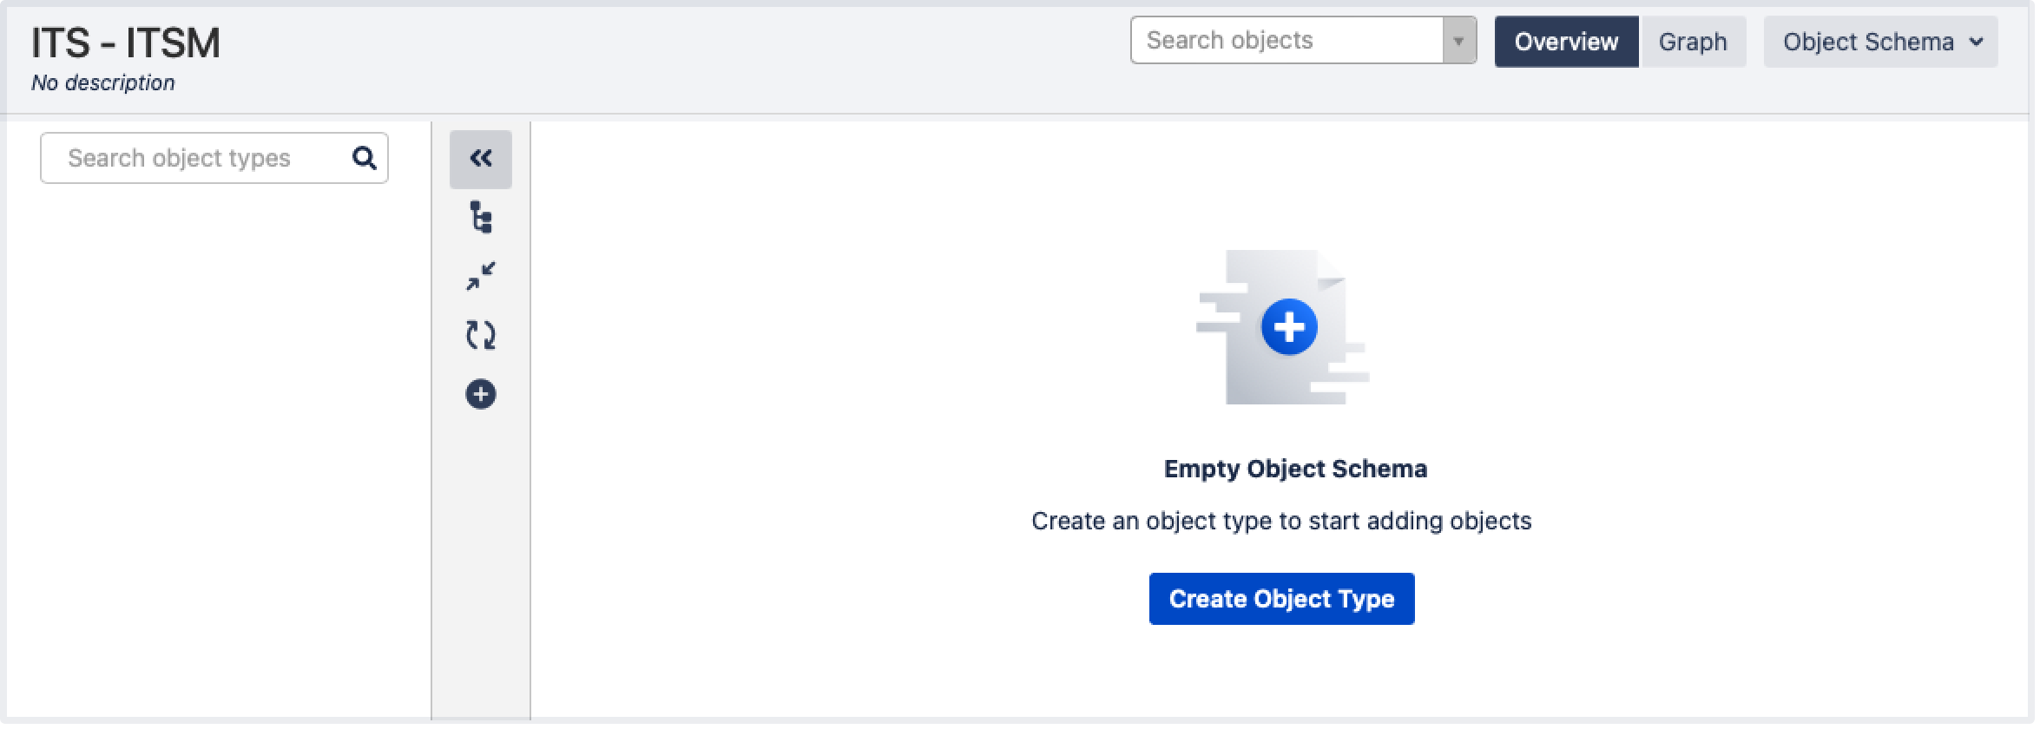Click into the Search object types field

(x=200, y=158)
